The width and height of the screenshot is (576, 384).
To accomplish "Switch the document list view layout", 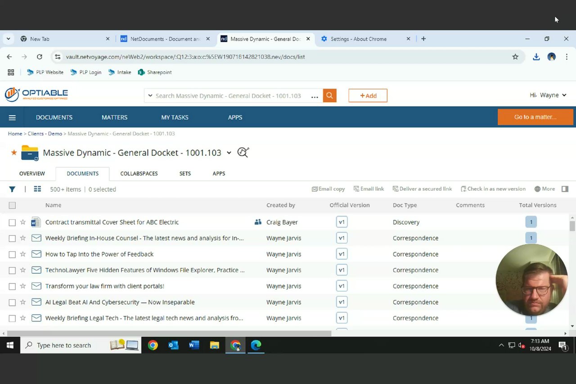I will tap(37, 189).
